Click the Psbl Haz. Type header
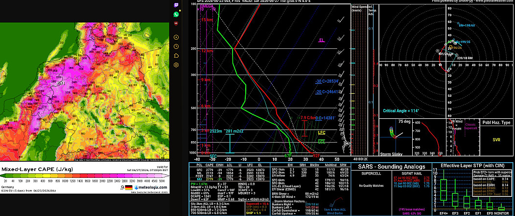 pos(496,123)
